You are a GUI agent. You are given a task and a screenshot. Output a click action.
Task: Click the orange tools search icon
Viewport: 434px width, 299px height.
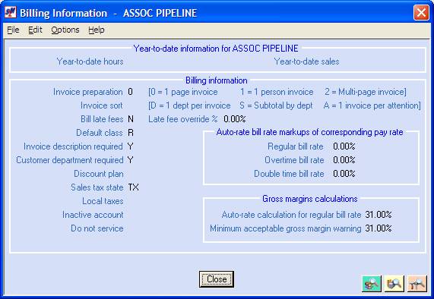click(x=417, y=284)
